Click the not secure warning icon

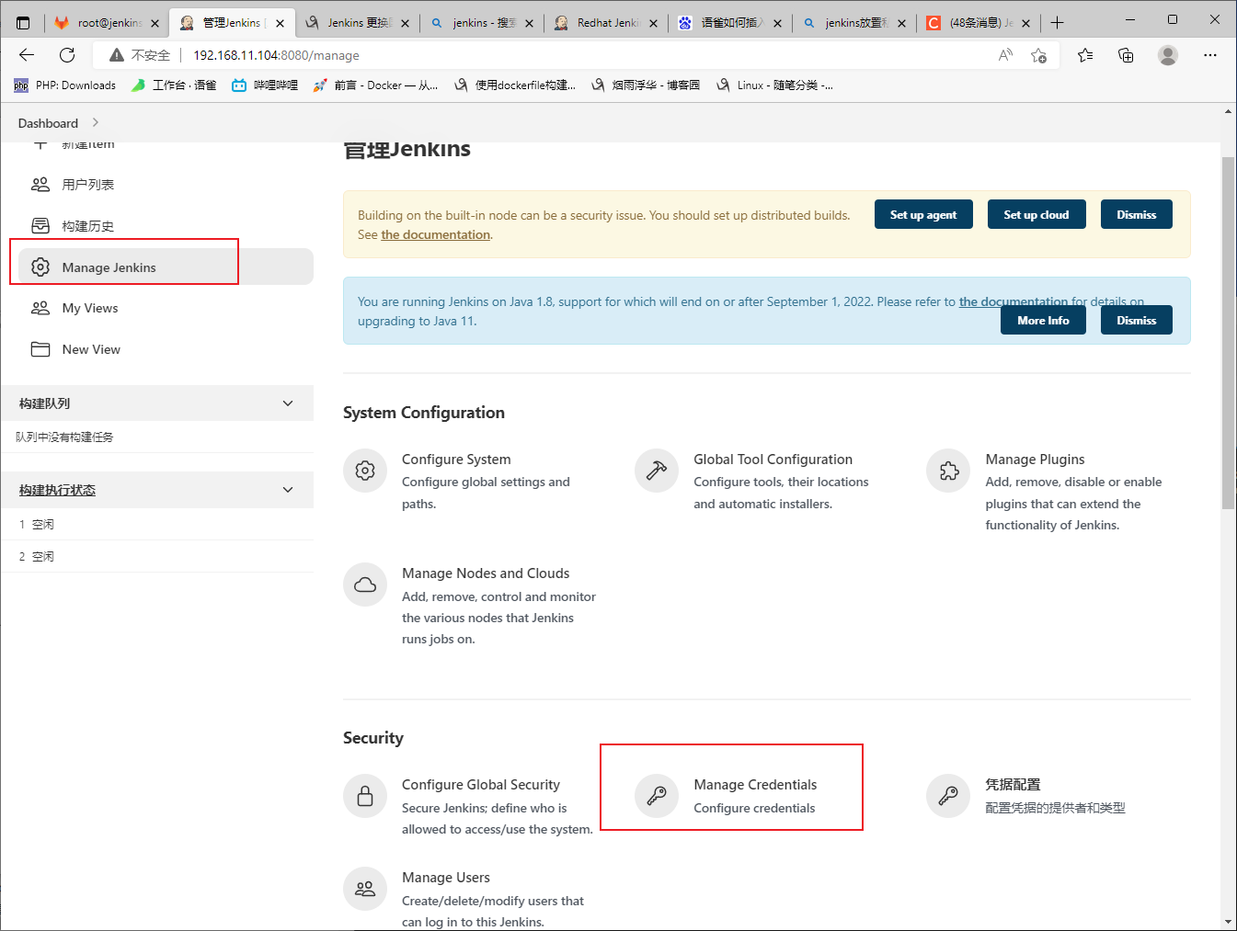coord(117,55)
